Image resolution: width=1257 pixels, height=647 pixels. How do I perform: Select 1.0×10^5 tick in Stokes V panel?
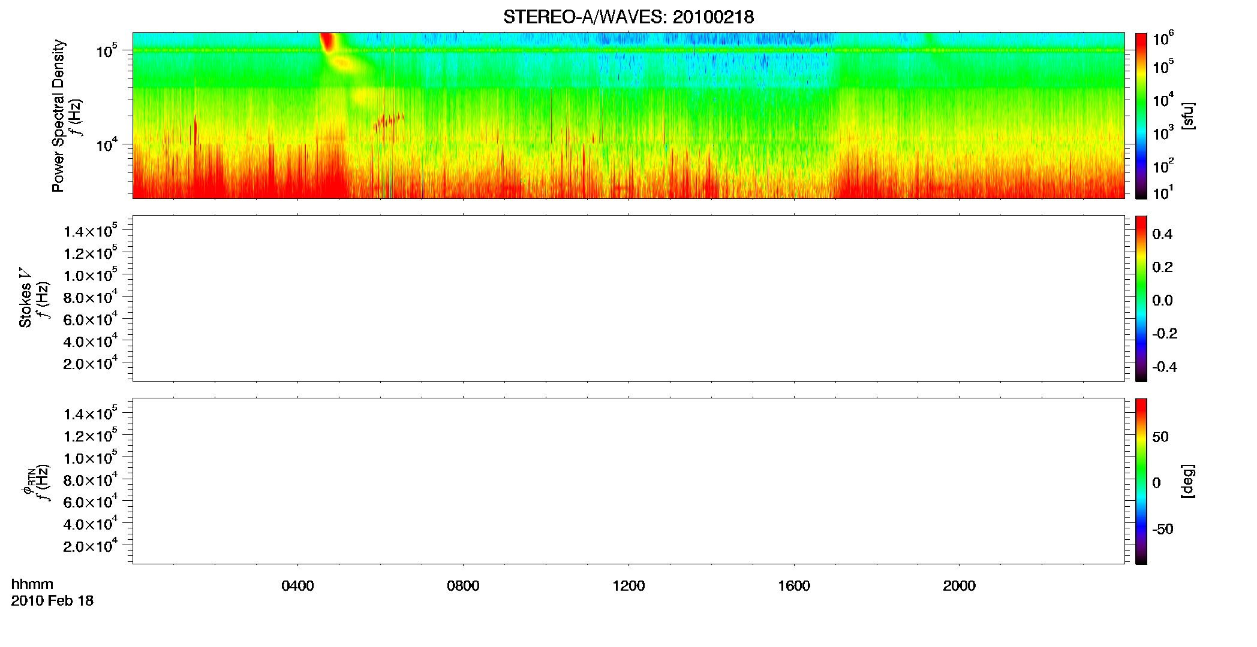pos(91,275)
